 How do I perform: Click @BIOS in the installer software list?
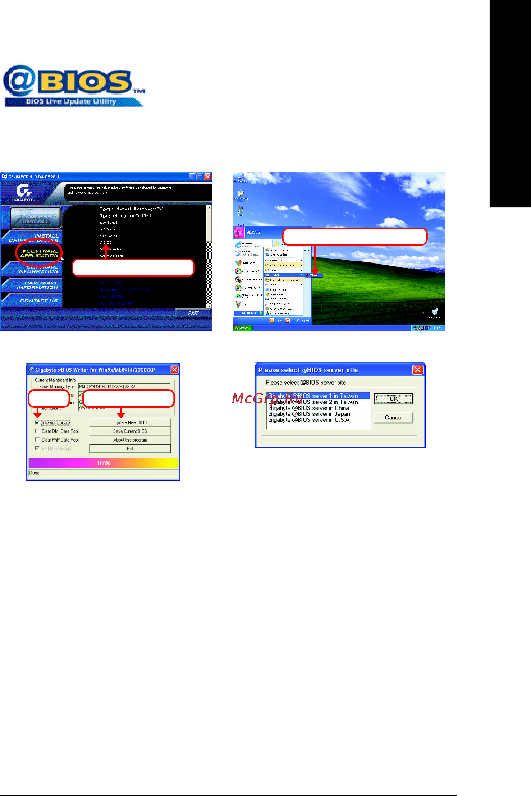point(106,243)
